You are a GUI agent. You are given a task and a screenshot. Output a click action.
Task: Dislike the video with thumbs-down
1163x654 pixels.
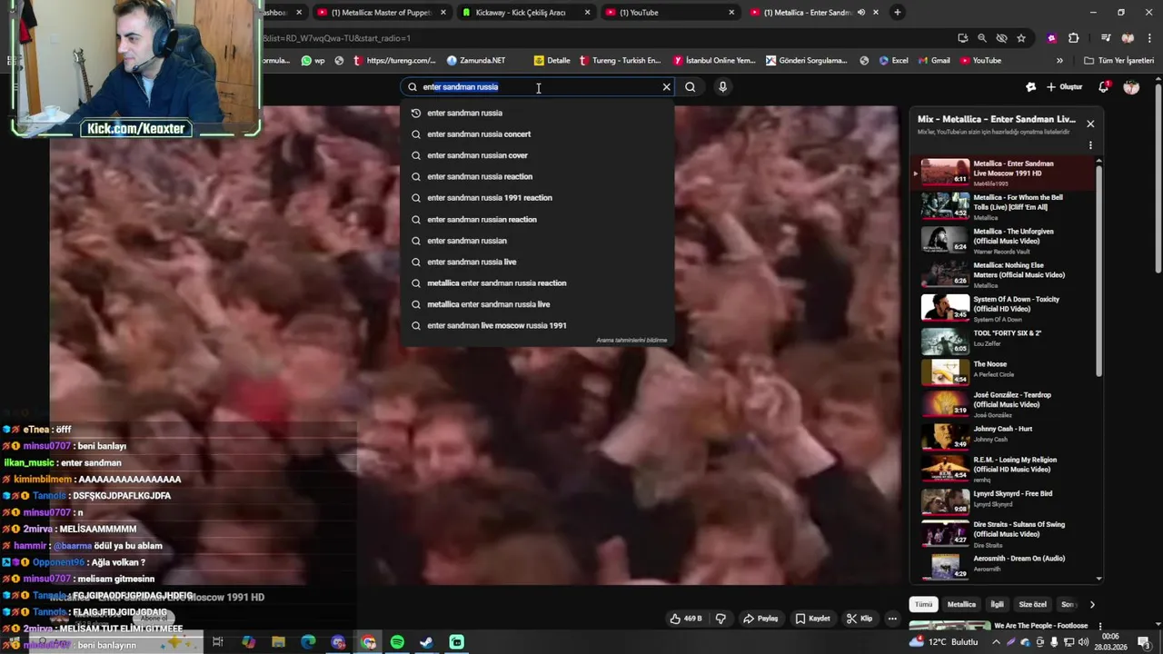point(721,619)
